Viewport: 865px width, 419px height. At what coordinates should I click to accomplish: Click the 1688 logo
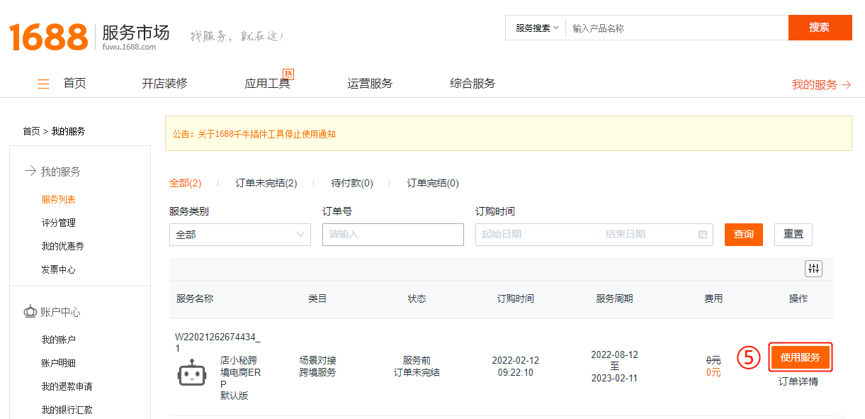[x=47, y=37]
